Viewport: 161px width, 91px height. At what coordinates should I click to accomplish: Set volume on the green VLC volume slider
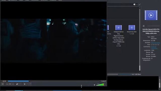pos(100,85)
